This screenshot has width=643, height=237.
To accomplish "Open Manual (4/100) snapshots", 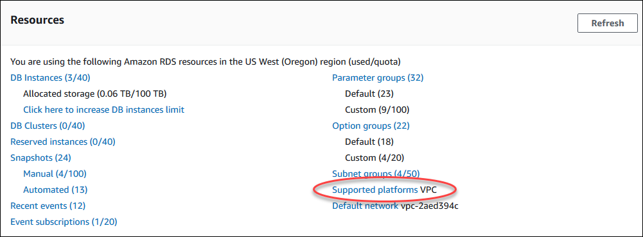I will point(55,174).
